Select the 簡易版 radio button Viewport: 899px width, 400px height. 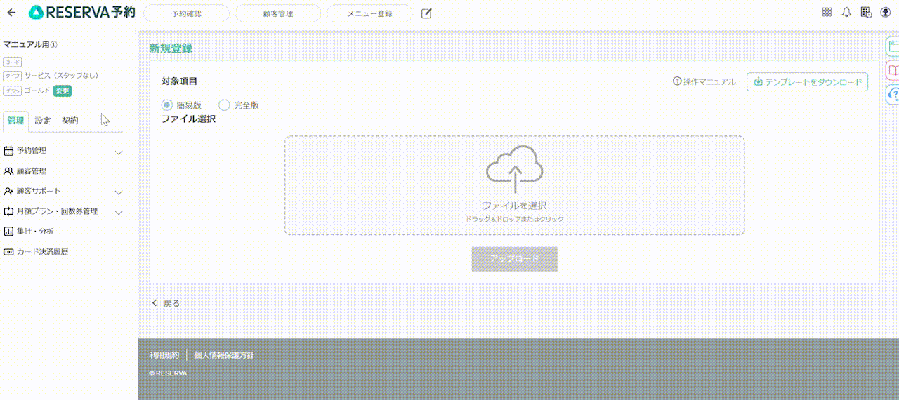[x=167, y=105]
